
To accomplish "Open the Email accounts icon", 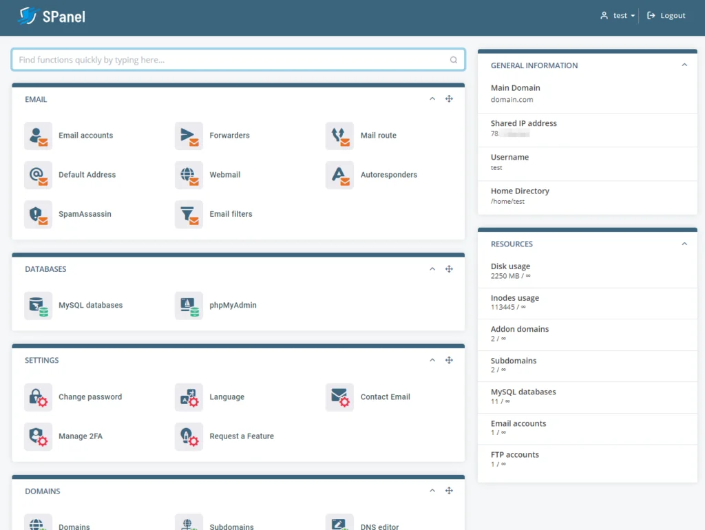I will coord(38,136).
